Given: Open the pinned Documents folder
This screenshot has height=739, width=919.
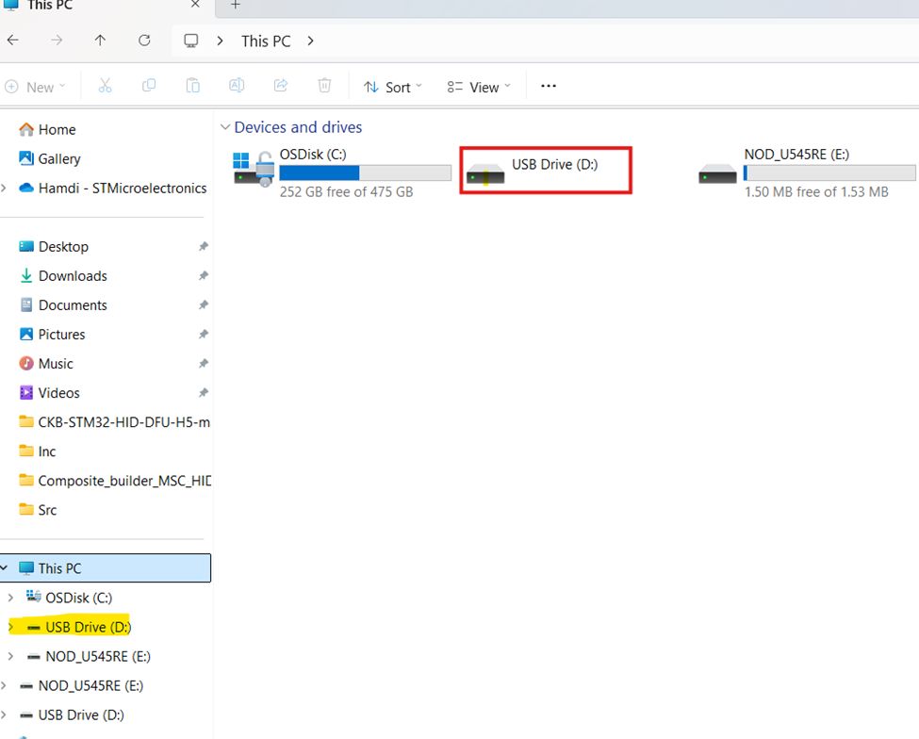Looking at the screenshot, I should [x=73, y=305].
